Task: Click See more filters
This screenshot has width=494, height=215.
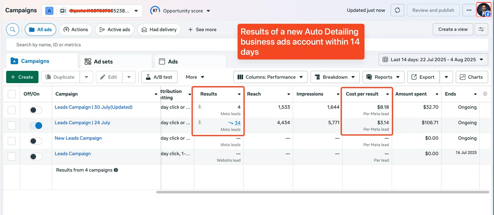Action: pos(202,30)
